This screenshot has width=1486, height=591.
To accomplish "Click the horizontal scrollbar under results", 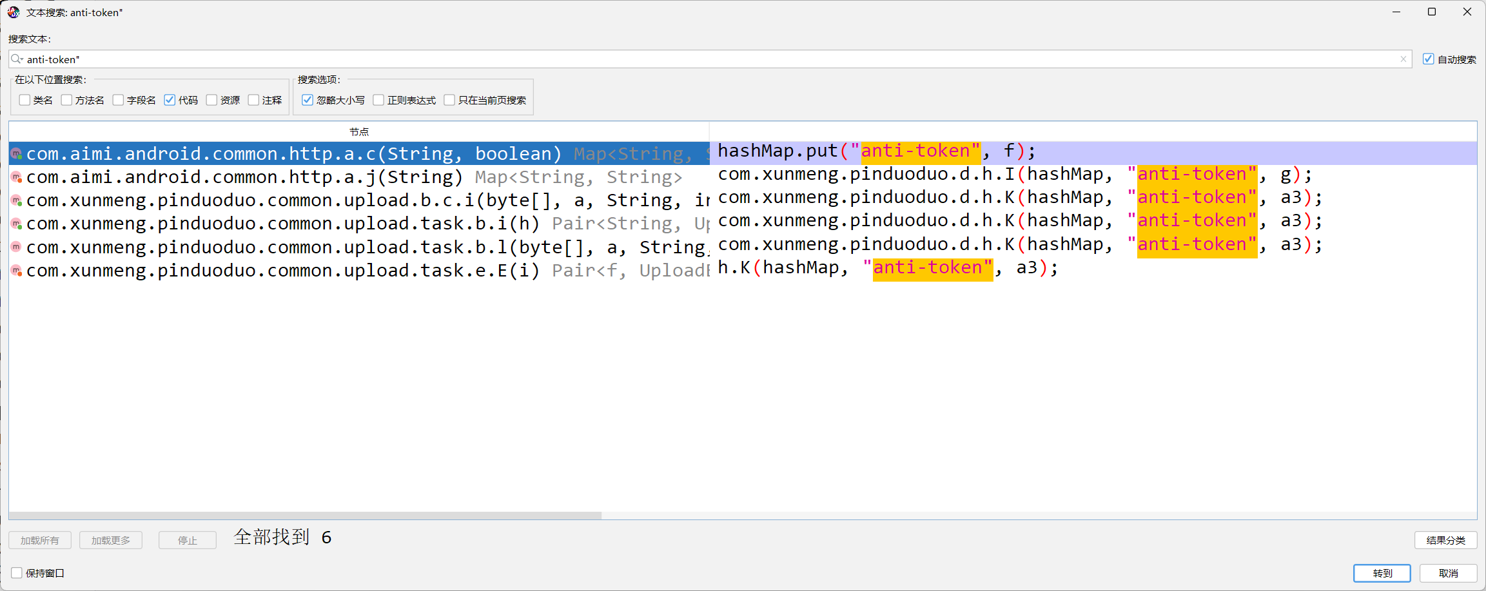I will [306, 516].
